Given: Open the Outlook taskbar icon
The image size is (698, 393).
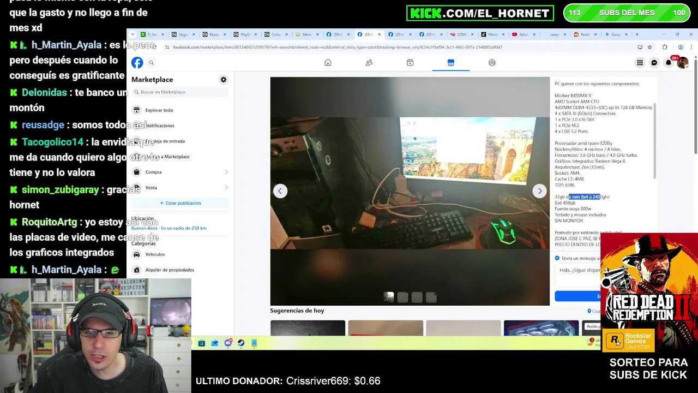Looking at the screenshot, I should click(215, 343).
